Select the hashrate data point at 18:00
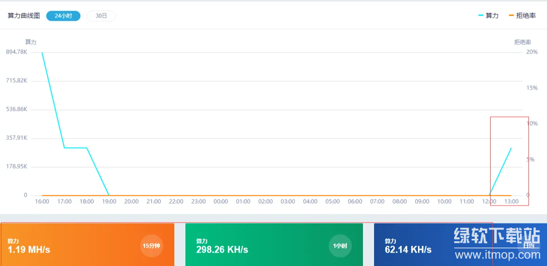Image resolution: width=547 pixels, height=266 pixels. pyautogui.click(x=87, y=148)
